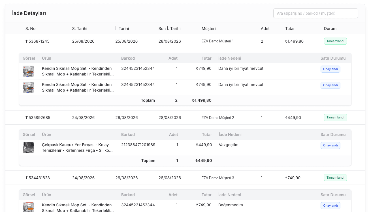Click the Son İ. Tarihi column header
The width and height of the screenshot is (369, 212).
point(169,29)
